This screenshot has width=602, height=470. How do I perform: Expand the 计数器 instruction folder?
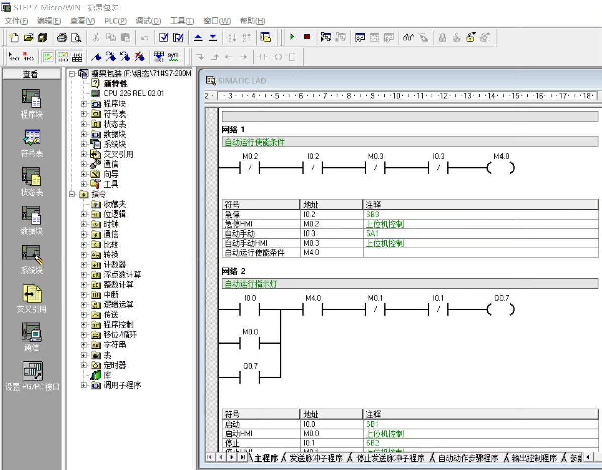tap(84, 264)
